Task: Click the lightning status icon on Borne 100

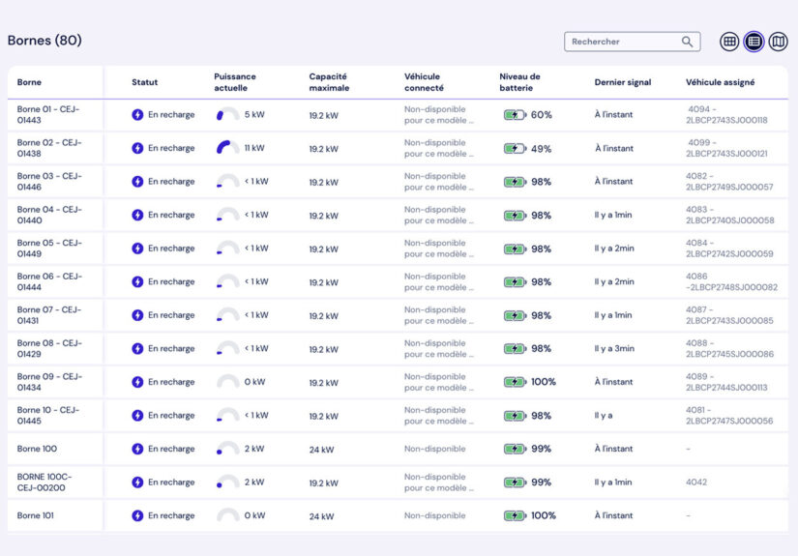Action: pos(137,449)
